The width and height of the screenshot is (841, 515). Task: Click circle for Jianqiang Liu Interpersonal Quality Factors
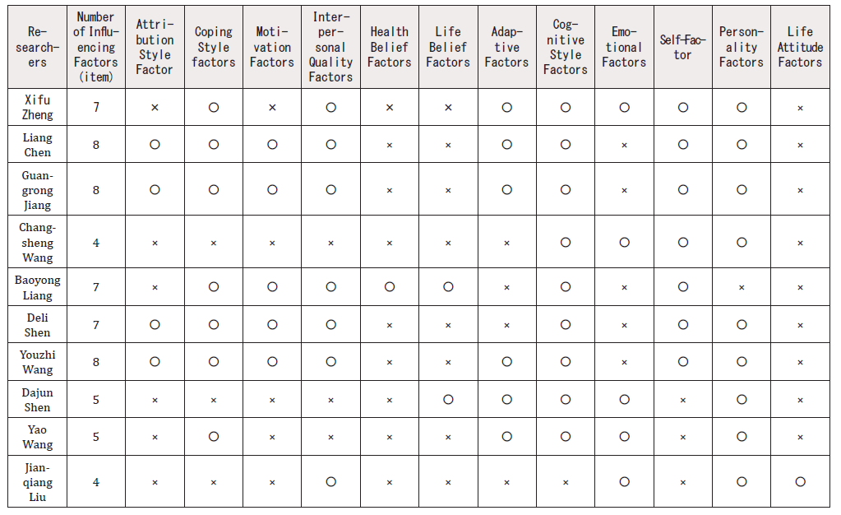pos(331,482)
